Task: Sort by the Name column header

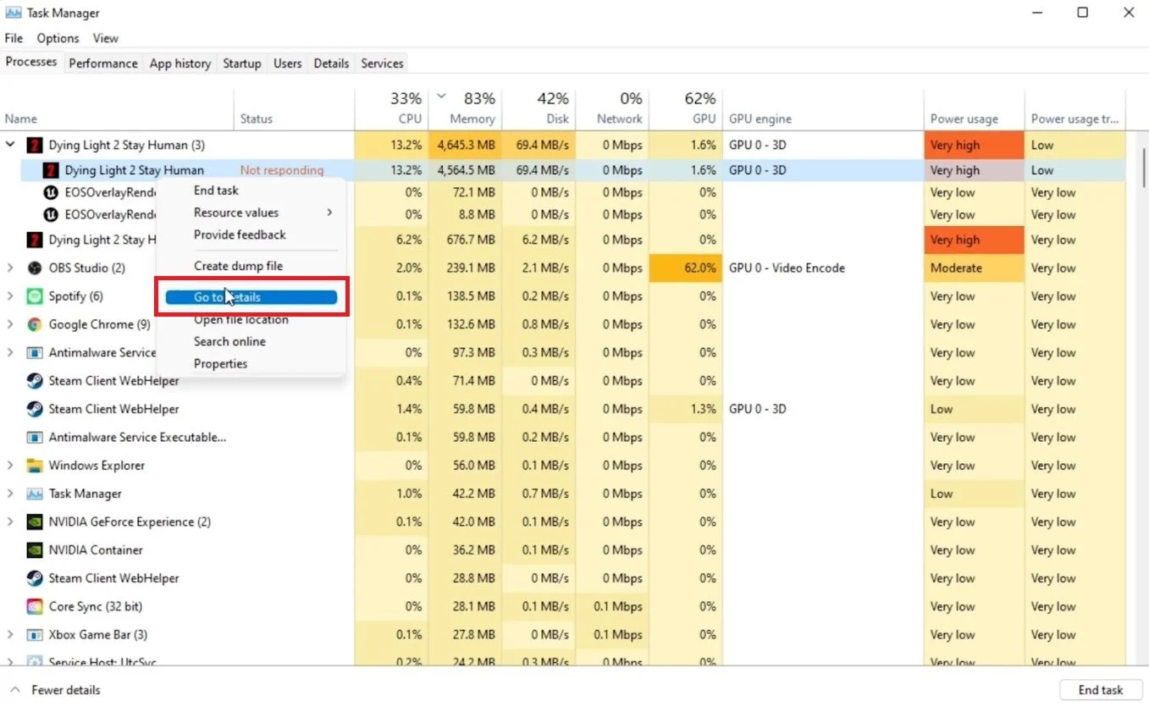Action: coord(117,108)
